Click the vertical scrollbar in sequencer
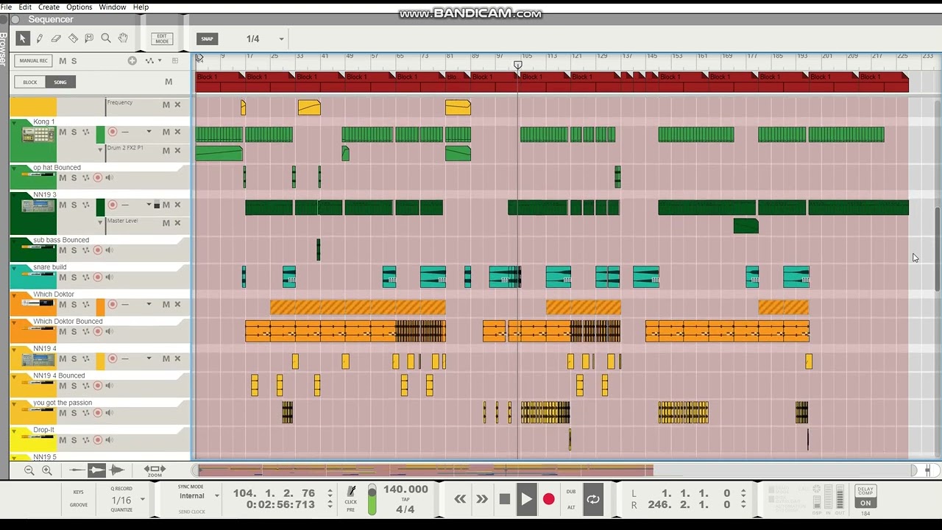 pyautogui.click(x=937, y=250)
